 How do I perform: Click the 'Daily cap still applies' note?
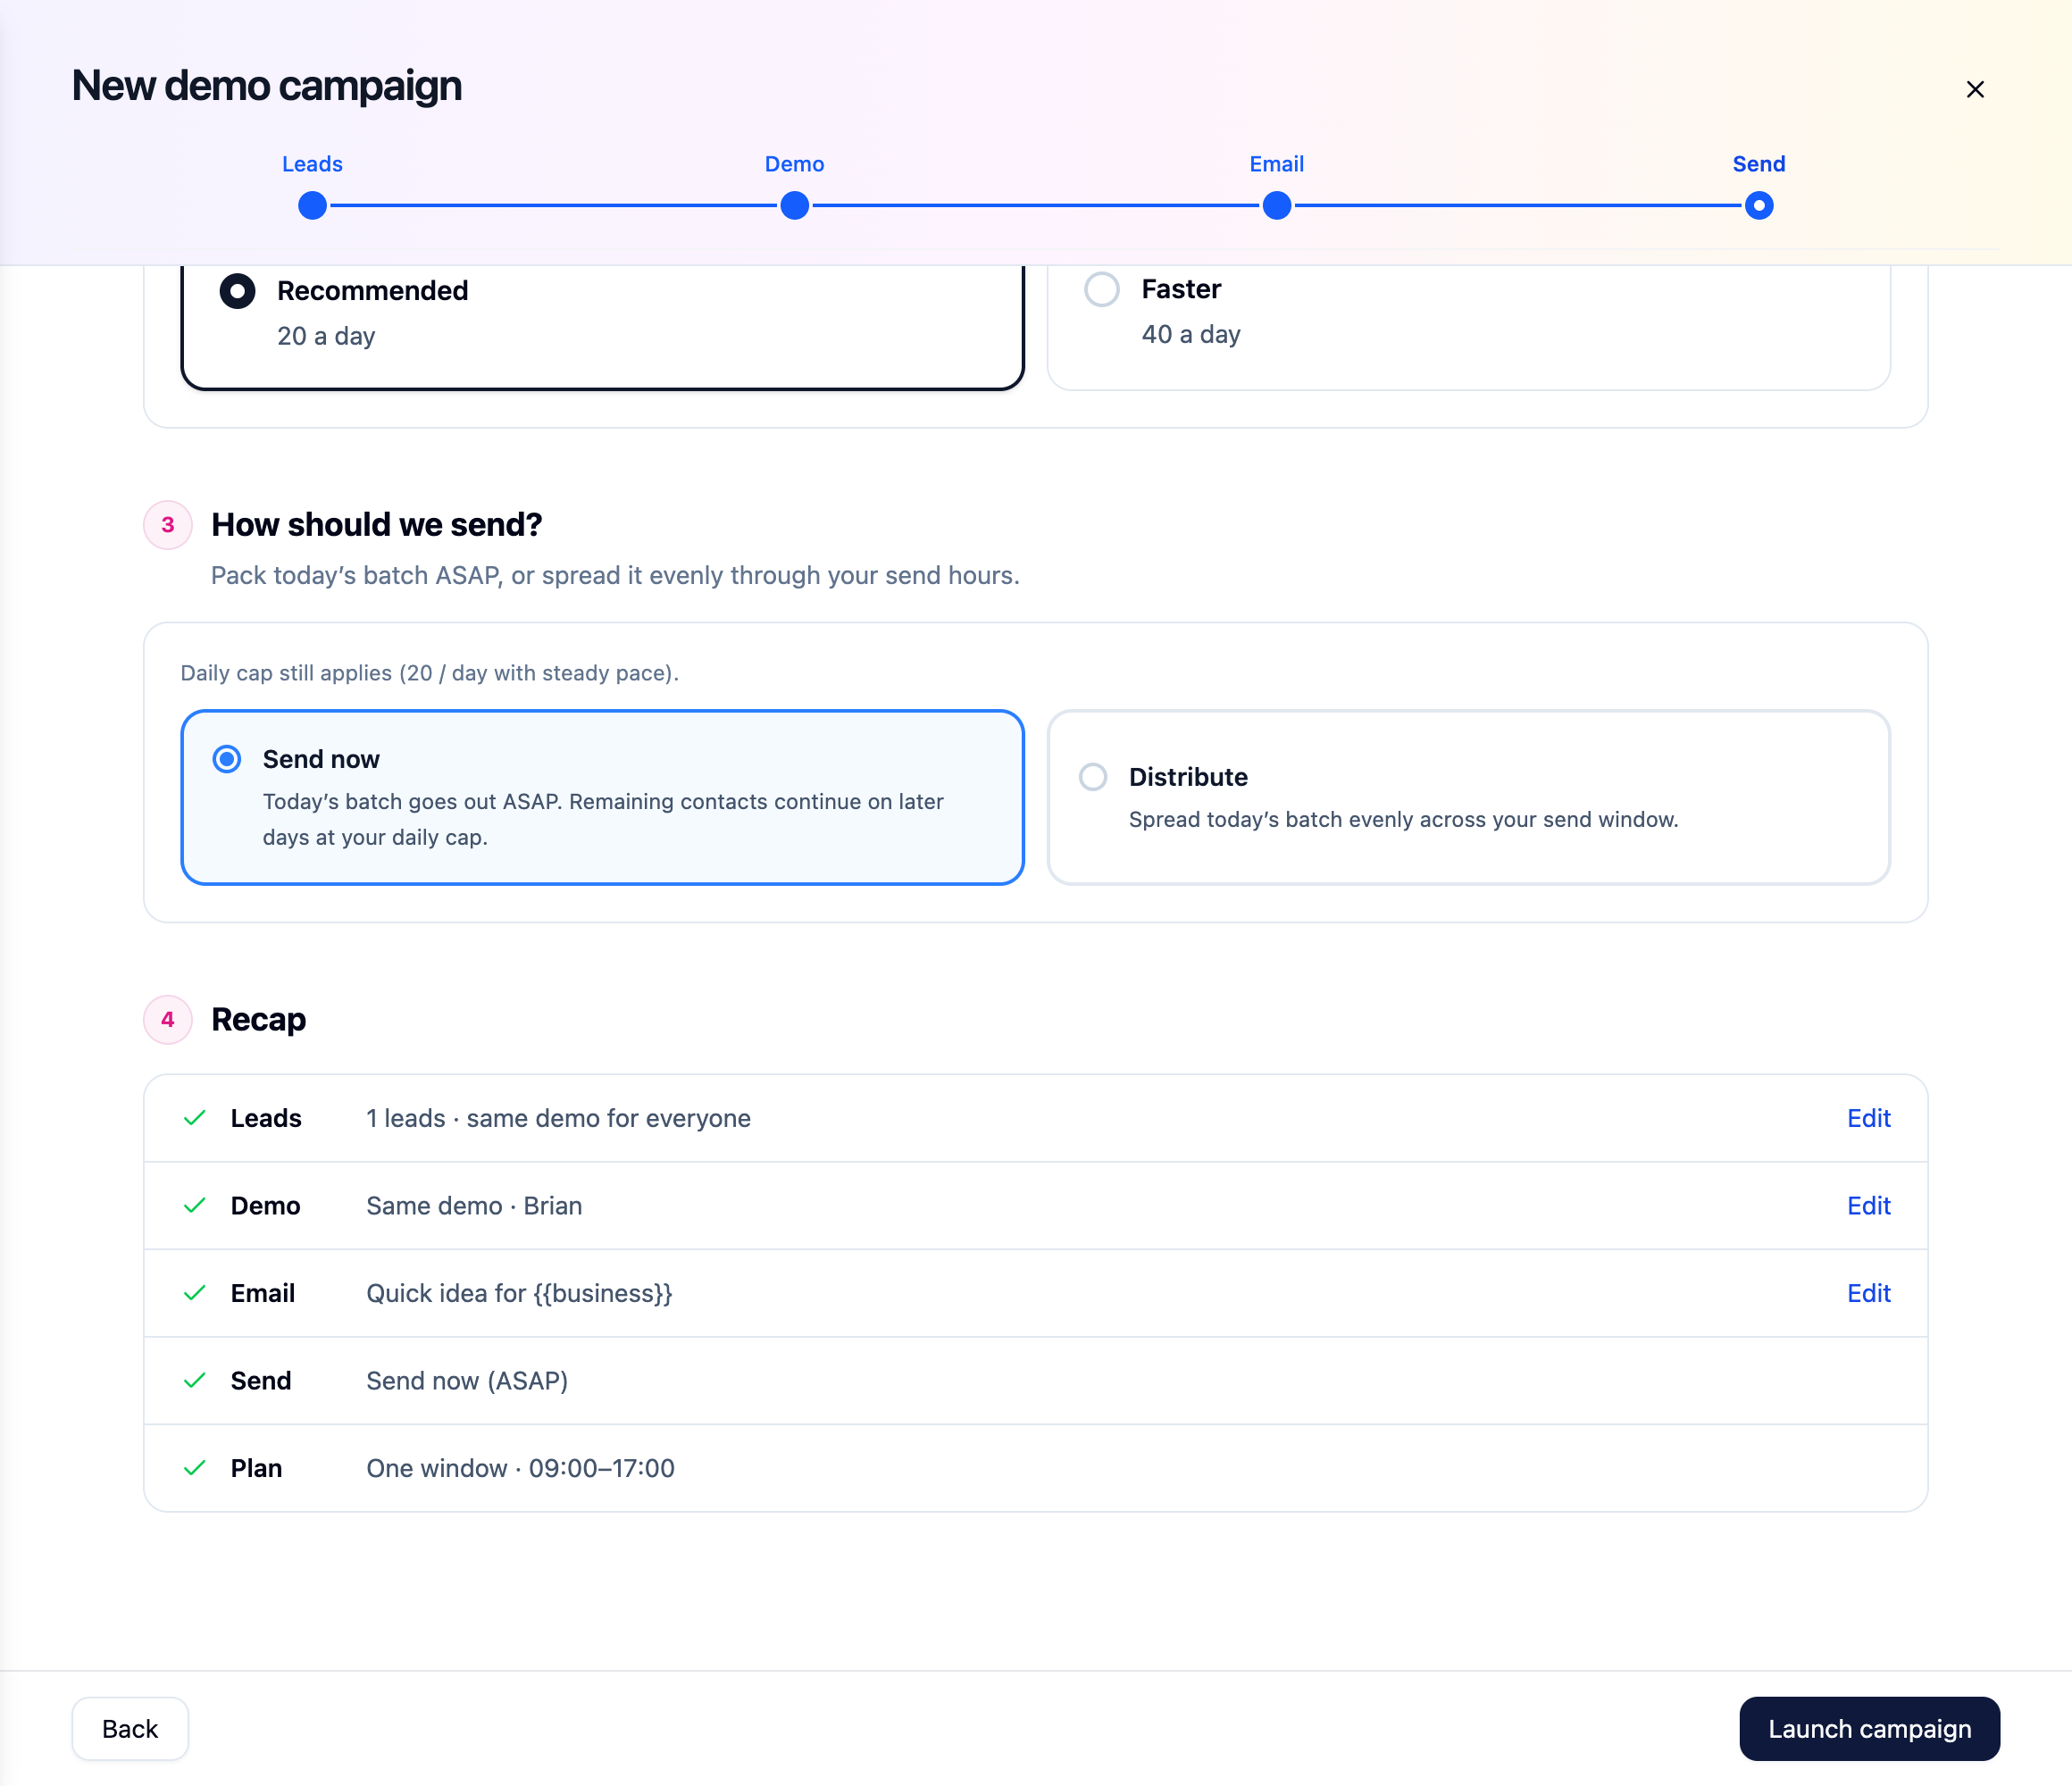[429, 673]
